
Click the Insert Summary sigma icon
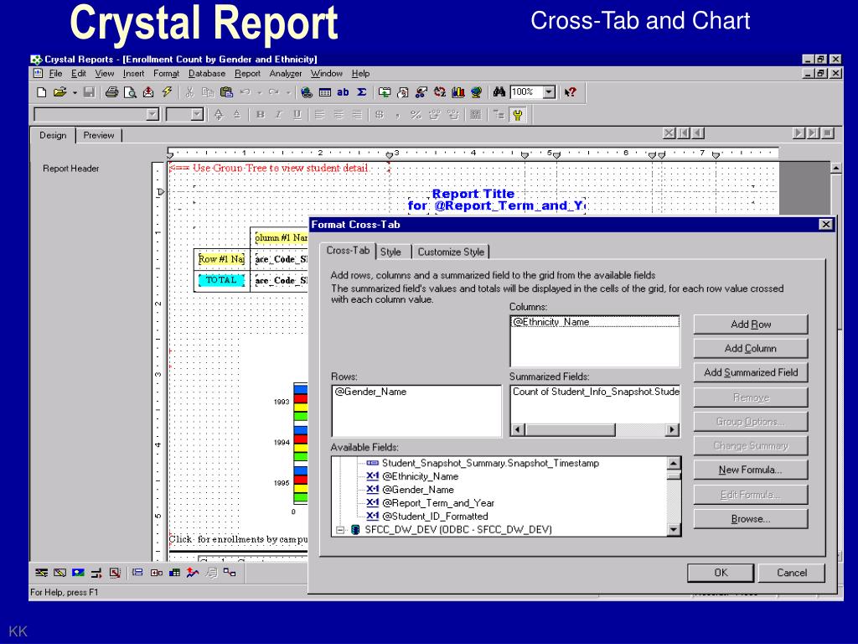click(x=362, y=92)
